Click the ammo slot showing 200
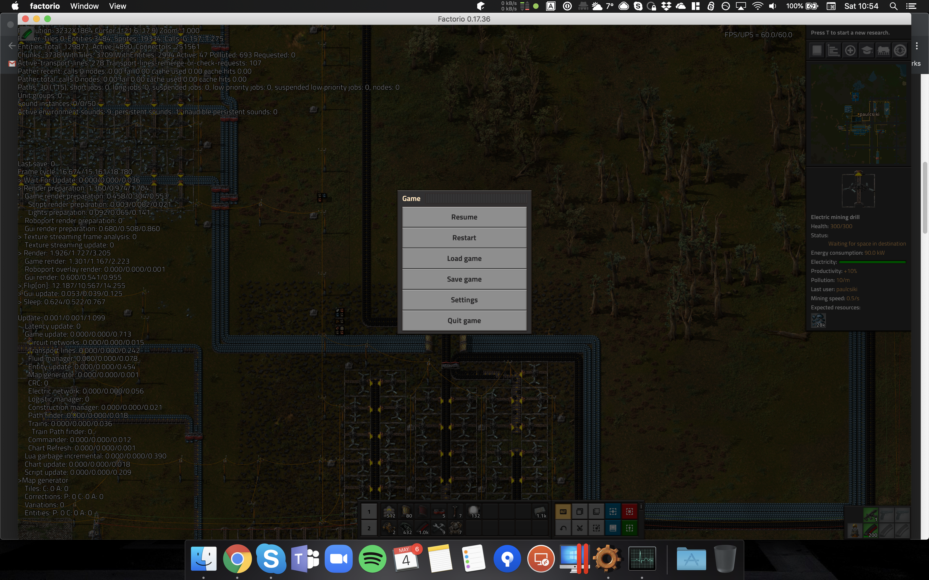Image resolution: width=929 pixels, height=580 pixels. 870,531
